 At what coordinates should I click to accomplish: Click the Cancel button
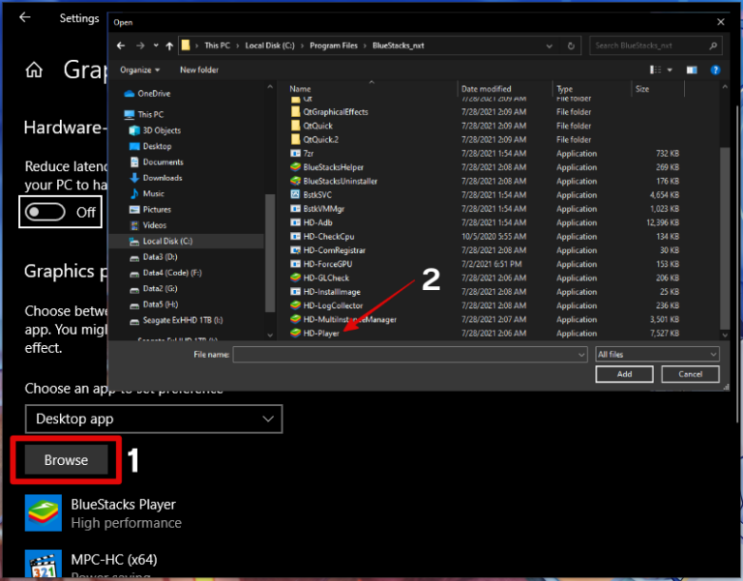pyautogui.click(x=690, y=374)
